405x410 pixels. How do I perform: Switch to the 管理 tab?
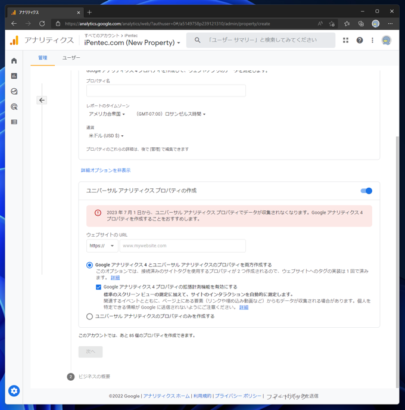tap(43, 58)
